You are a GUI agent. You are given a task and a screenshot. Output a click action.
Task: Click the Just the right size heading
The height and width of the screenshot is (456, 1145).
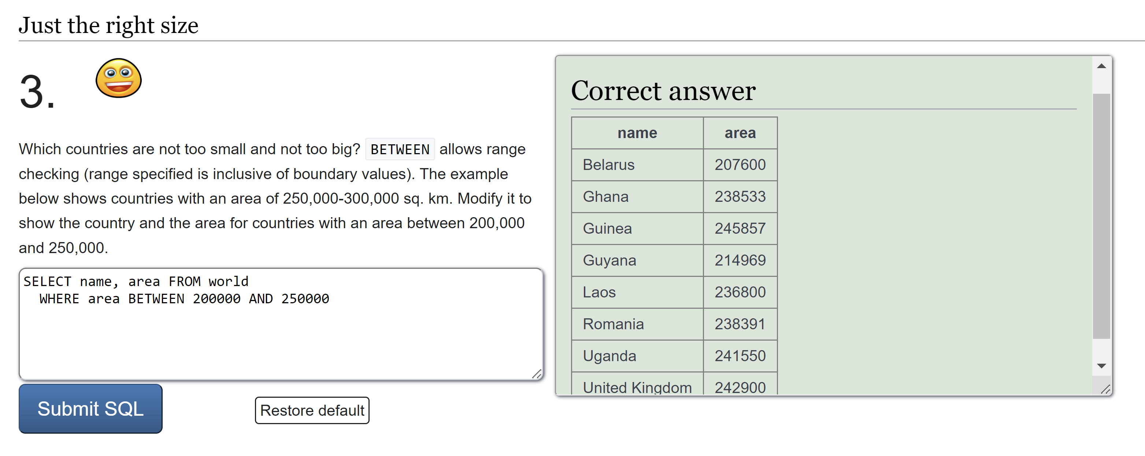108,25
